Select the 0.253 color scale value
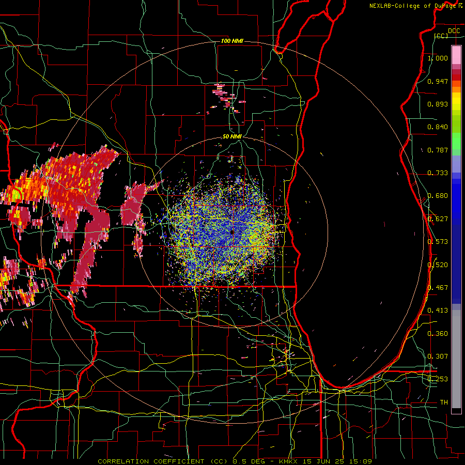465x465 pixels. tap(438, 379)
